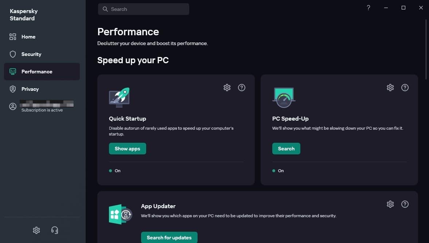Click inside the Search input field

point(146,9)
